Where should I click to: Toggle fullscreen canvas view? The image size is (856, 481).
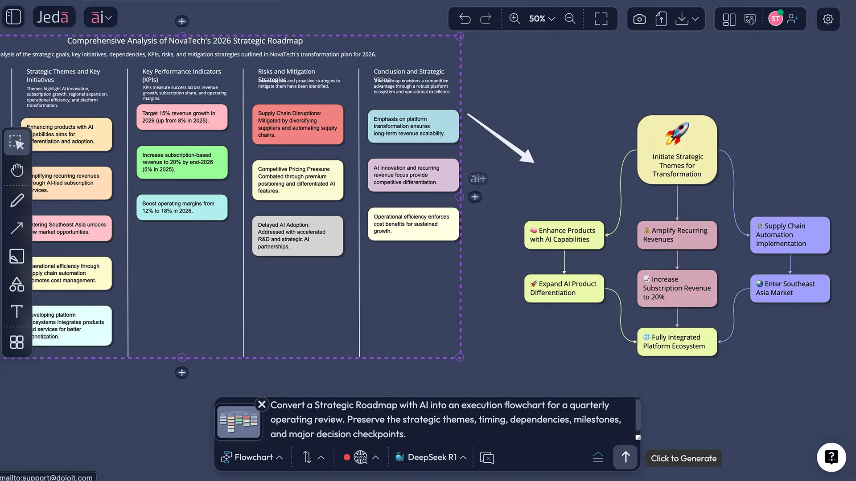pos(601,19)
